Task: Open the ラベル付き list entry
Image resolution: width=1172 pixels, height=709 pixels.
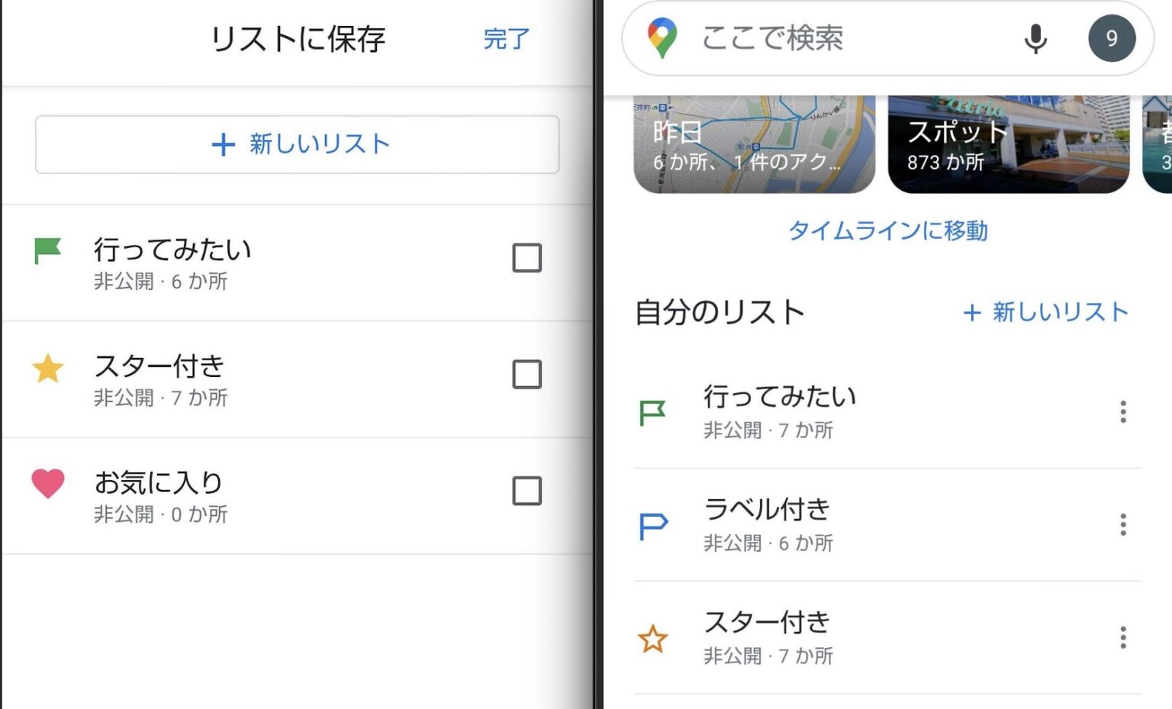Action: click(x=767, y=524)
